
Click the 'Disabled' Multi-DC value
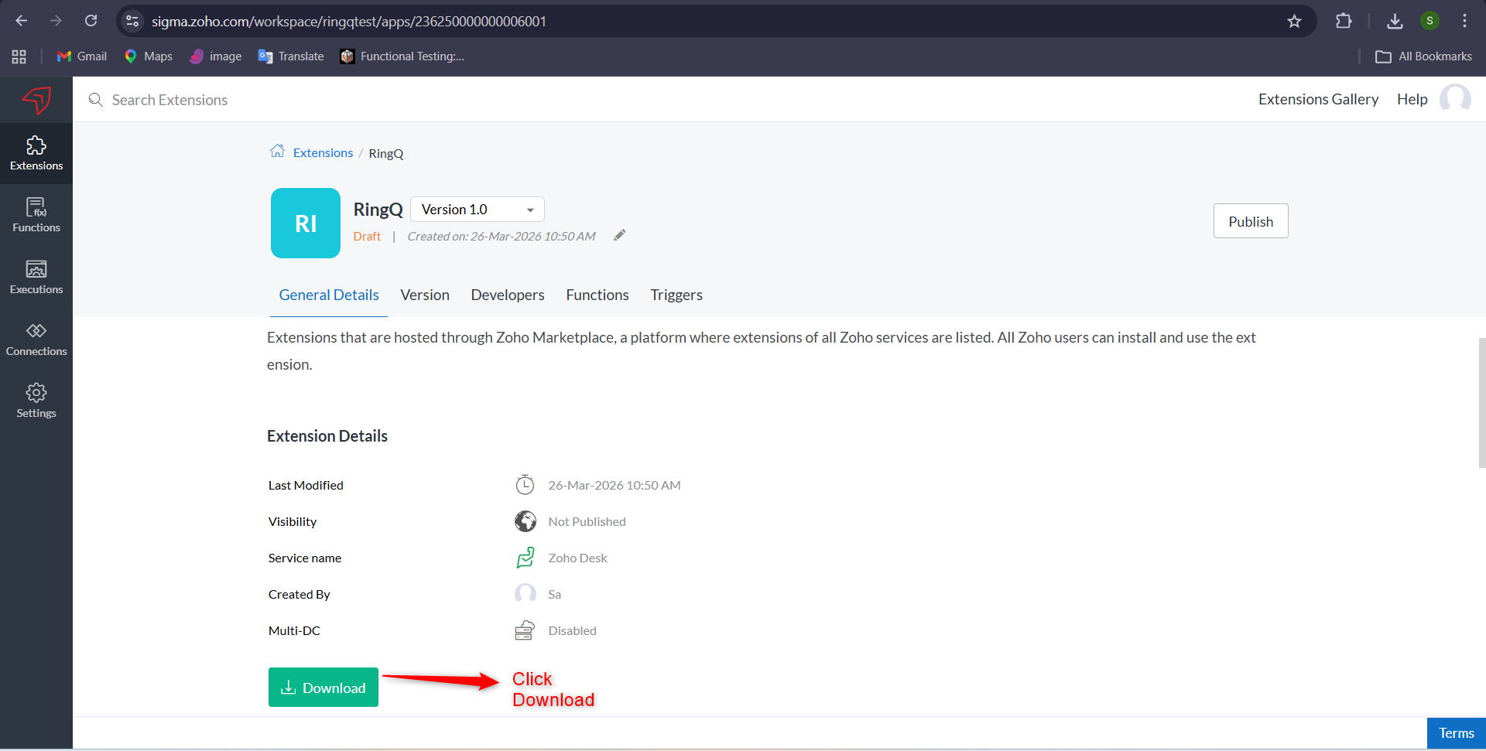[x=572, y=630]
